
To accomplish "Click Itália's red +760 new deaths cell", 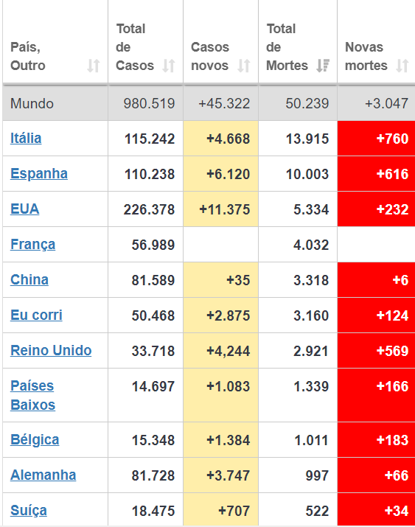I will (376, 139).
